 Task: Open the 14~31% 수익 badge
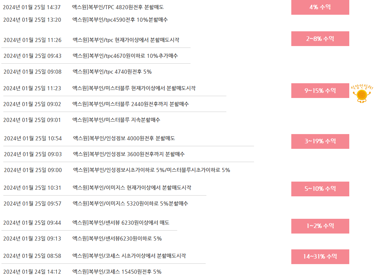(320, 256)
